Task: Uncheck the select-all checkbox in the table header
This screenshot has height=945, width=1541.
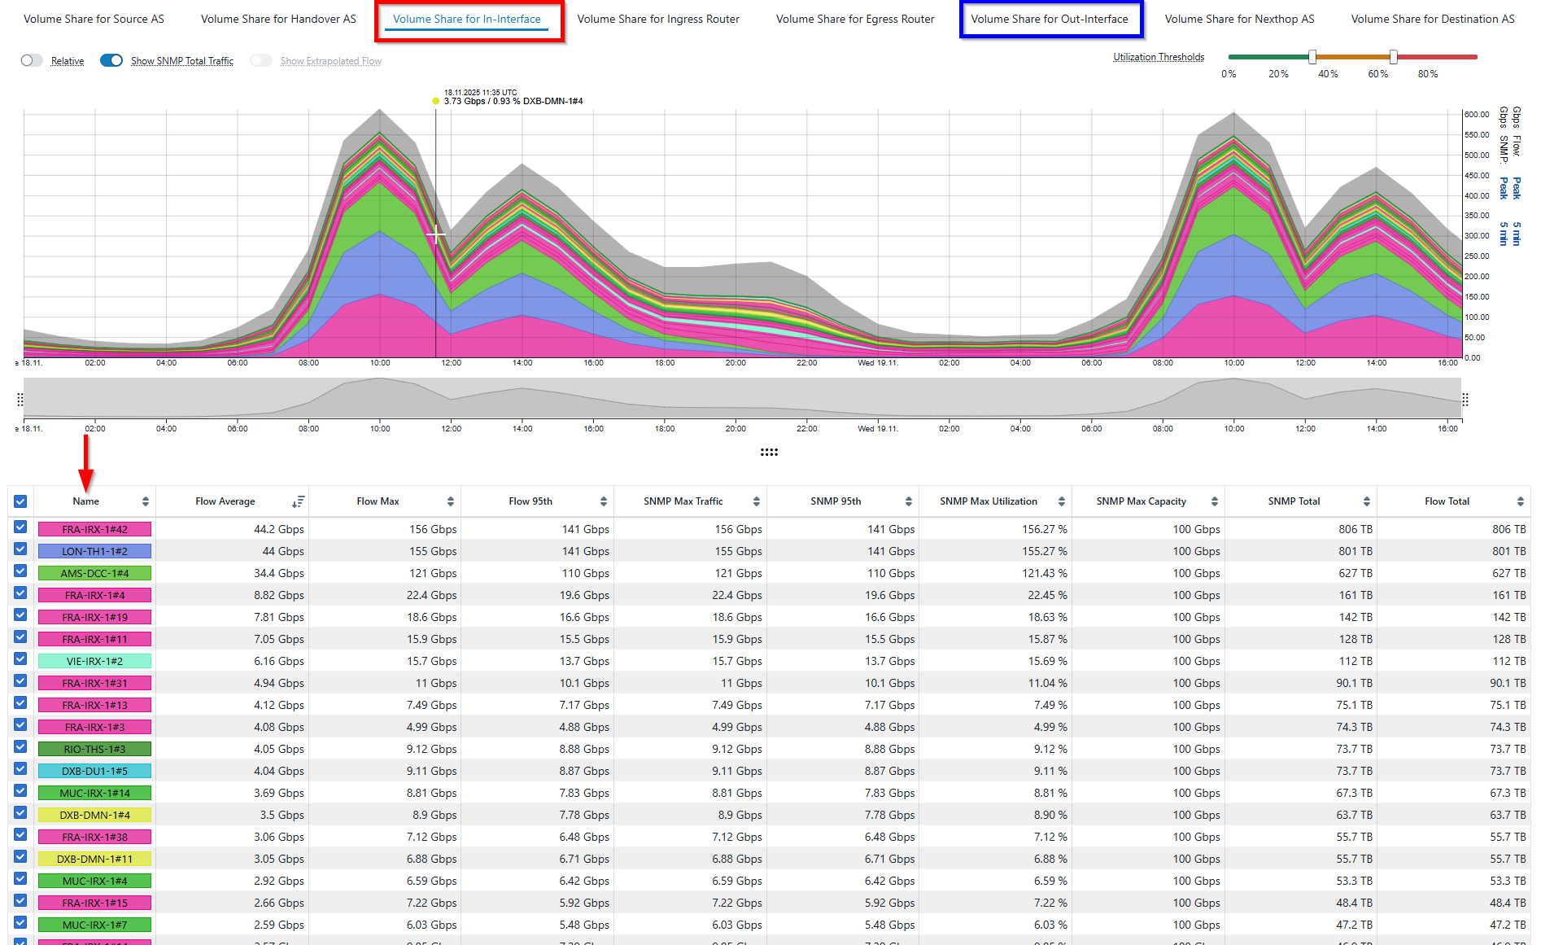Action: (x=20, y=501)
